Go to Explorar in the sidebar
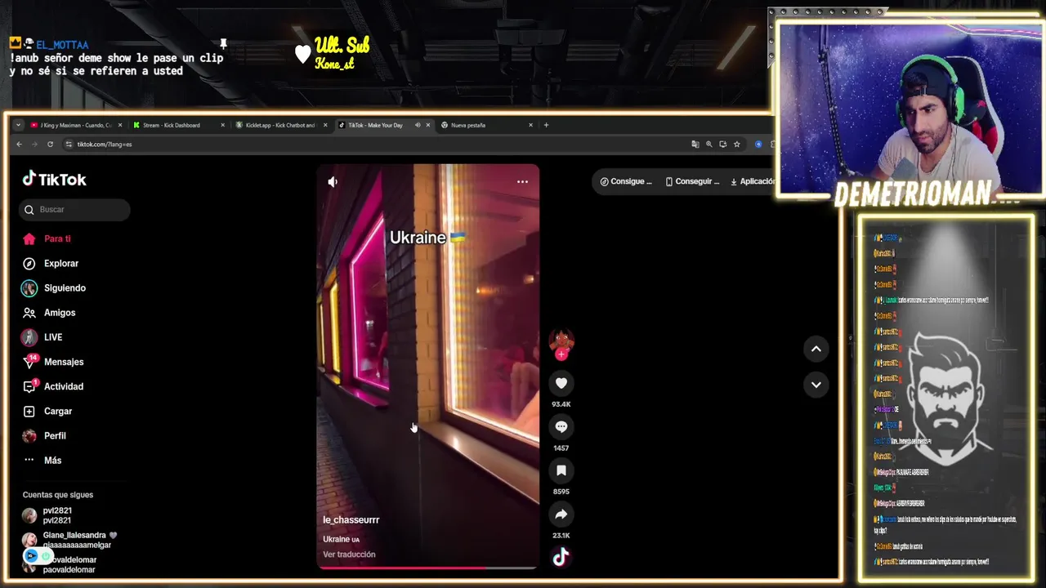This screenshot has height=588, width=1046. (x=50, y=263)
